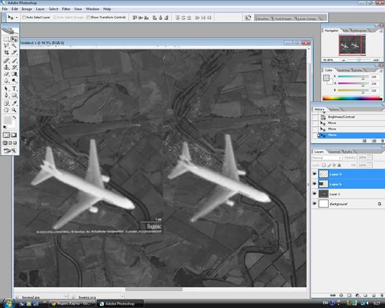
Task: Select the Rectangle shape tool
Action: pyautogui.click(x=14, y=95)
